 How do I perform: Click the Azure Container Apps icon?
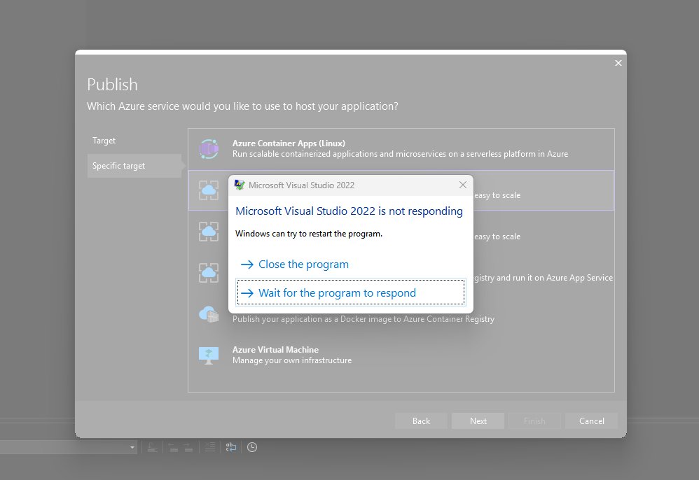click(x=209, y=149)
